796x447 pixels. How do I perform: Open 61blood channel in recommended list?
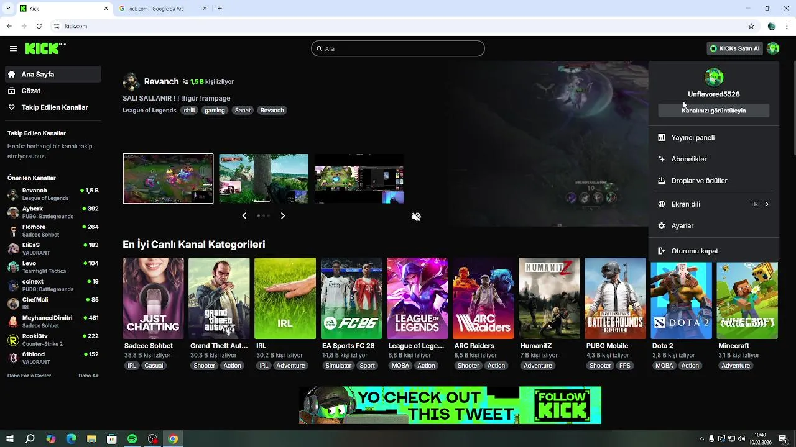coord(53,358)
